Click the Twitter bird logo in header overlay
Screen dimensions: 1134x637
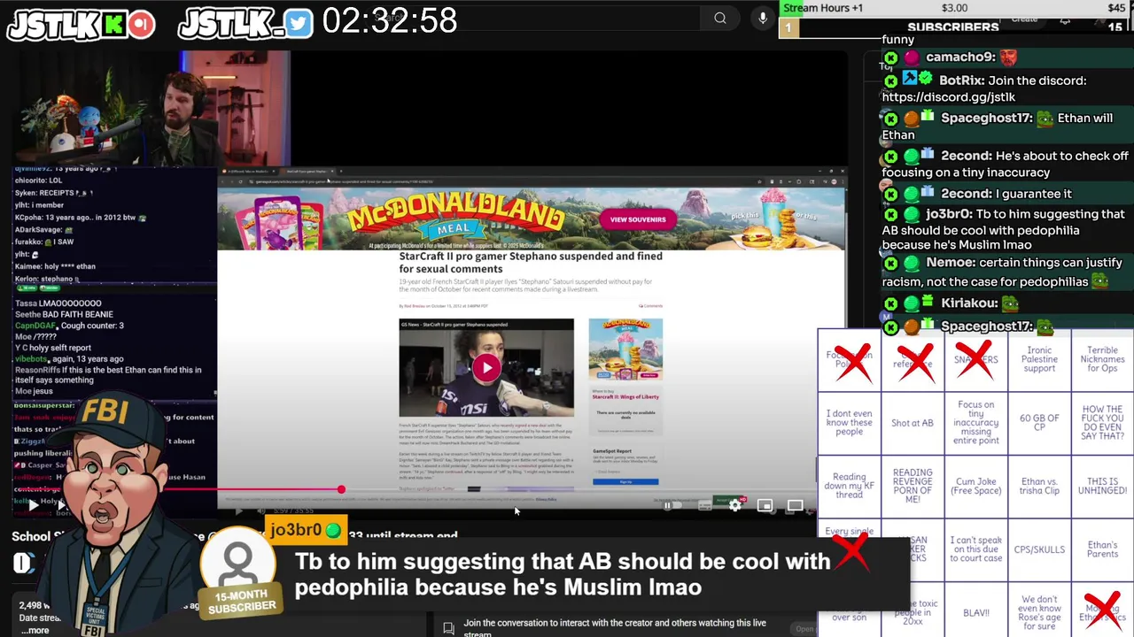point(299,24)
